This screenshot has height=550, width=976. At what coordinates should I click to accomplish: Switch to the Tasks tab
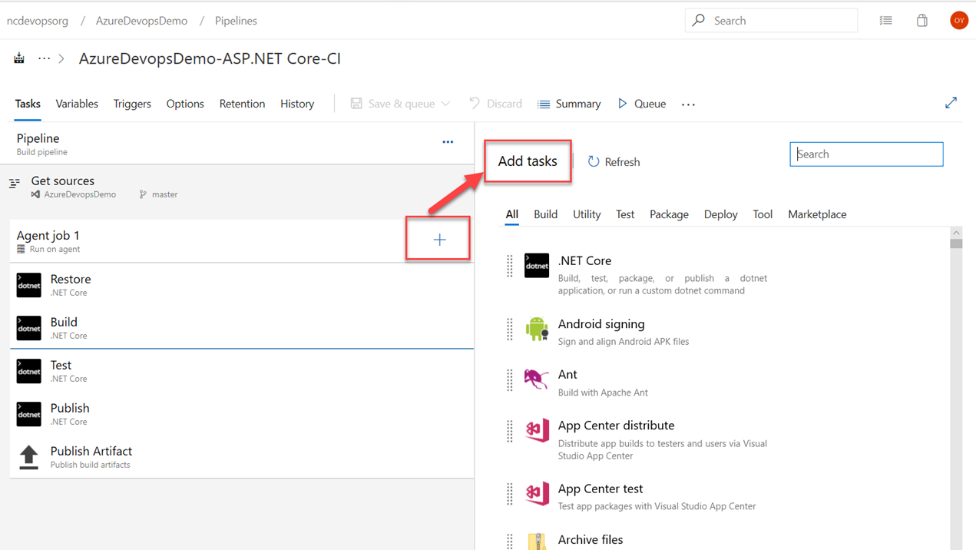point(28,104)
